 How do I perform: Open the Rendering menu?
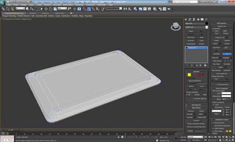point(79,5)
